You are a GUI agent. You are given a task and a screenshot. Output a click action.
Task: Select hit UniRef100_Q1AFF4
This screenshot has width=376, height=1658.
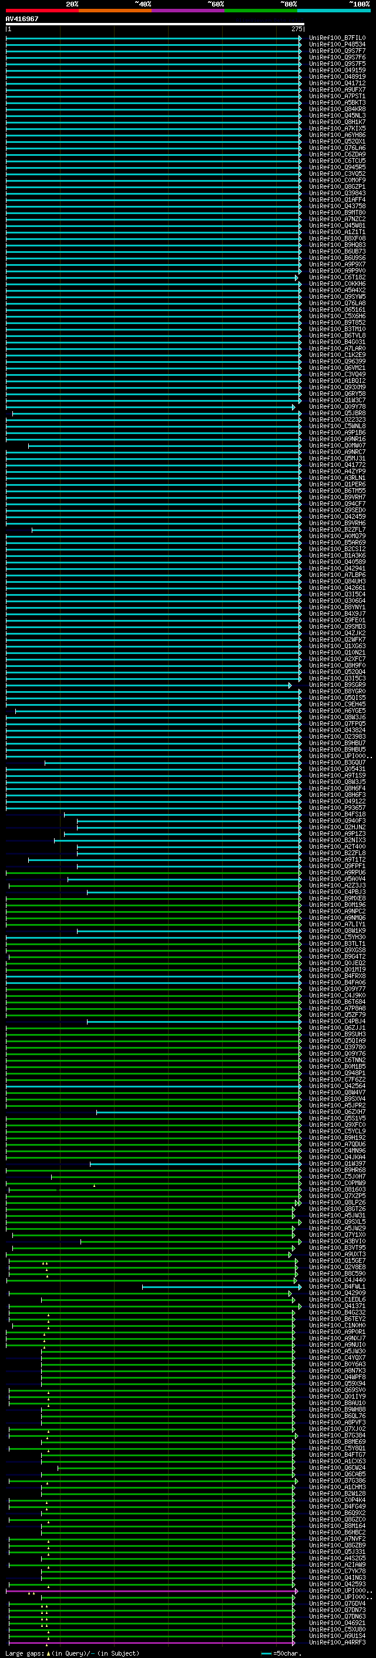click(337, 199)
